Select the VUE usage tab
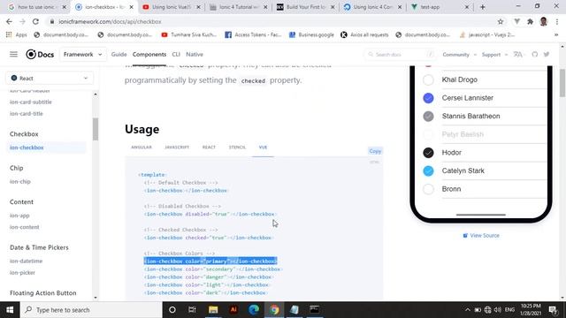 coord(263,148)
